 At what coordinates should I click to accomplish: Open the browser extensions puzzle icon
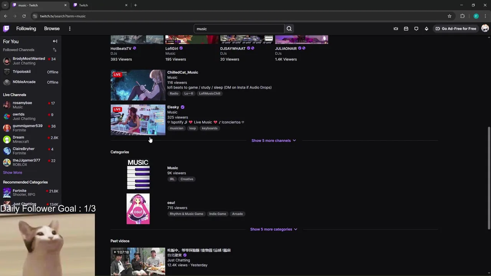(x=462, y=16)
